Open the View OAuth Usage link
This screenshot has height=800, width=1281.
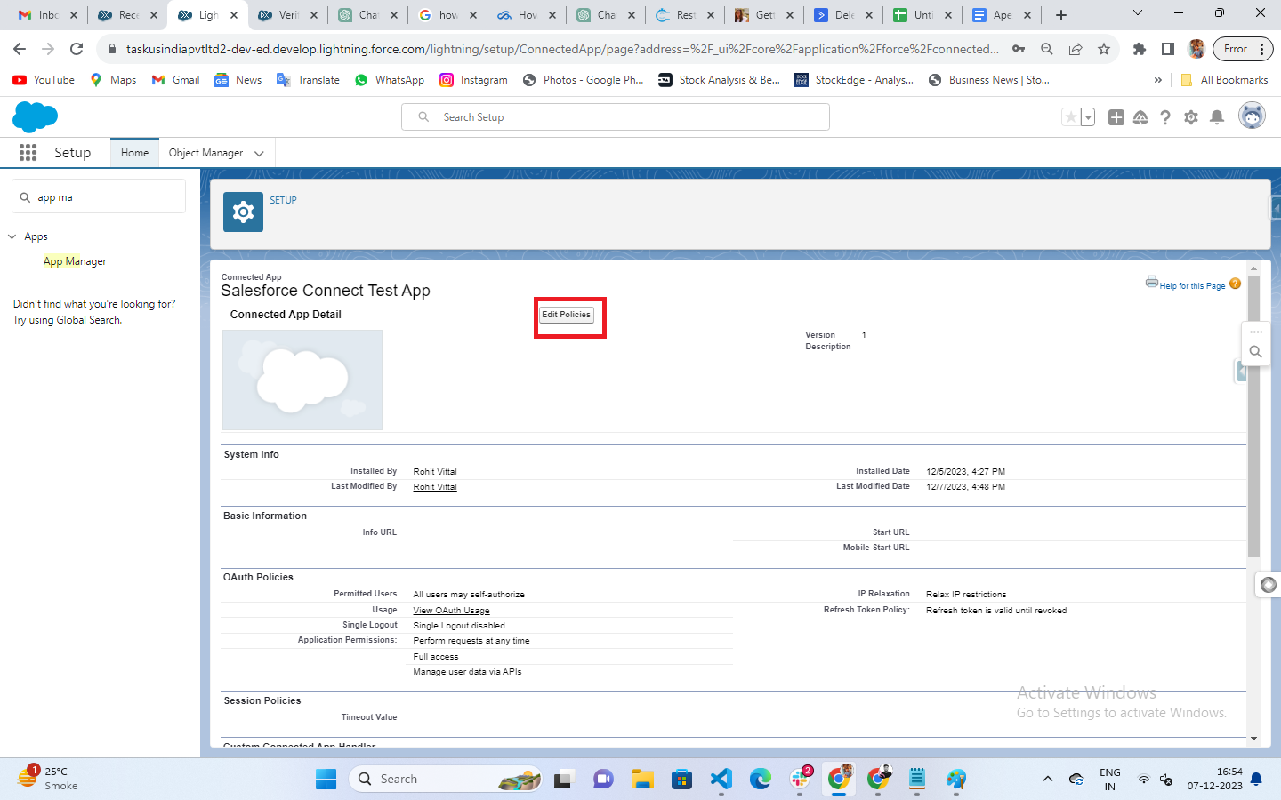[451, 611]
